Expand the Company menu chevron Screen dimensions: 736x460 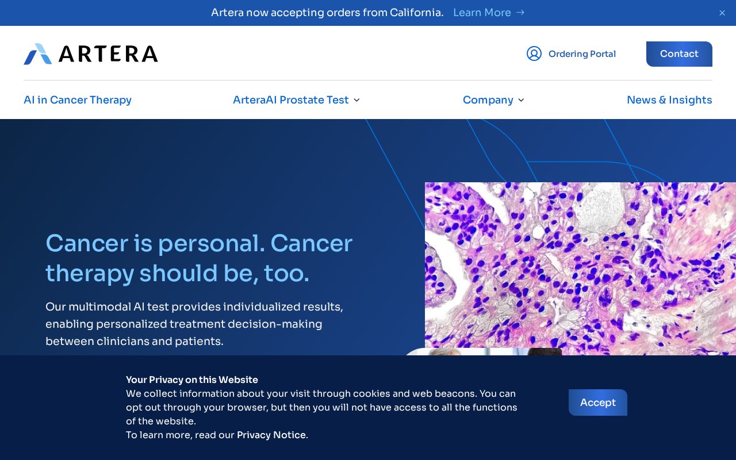point(521,100)
